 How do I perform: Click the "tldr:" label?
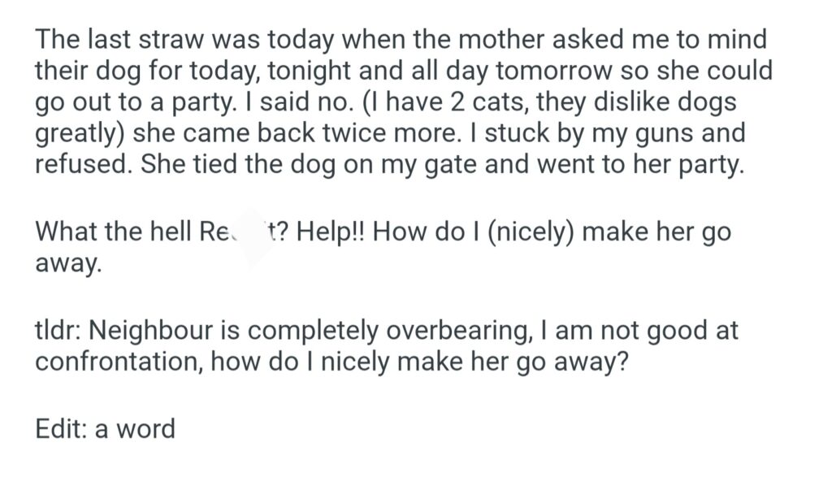pos(58,330)
